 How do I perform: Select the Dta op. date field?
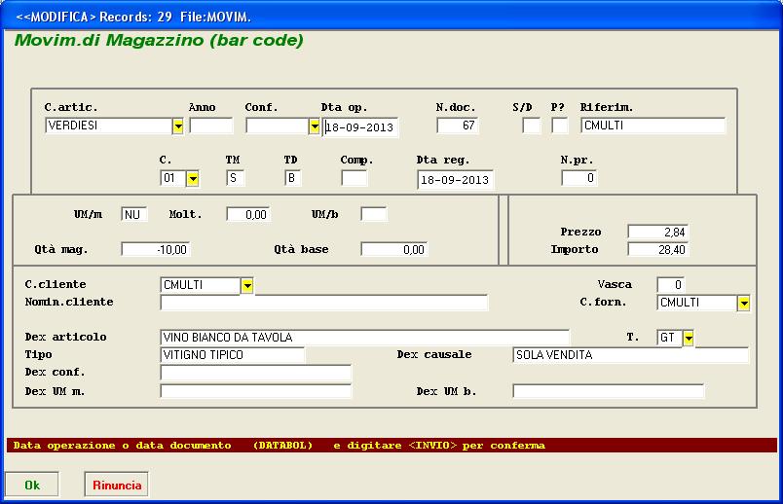coord(360,127)
